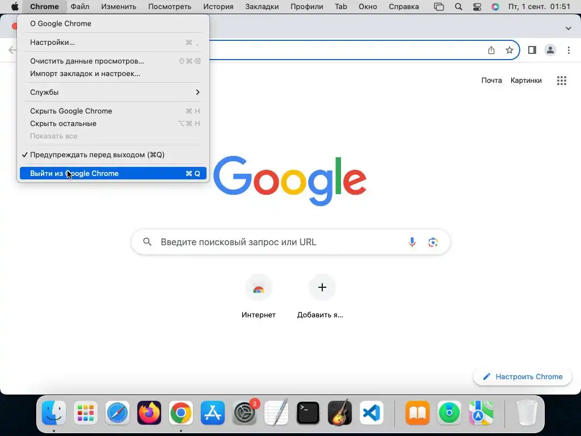Open Control Center in menu bar
The height and width of the screenshot is (436, 581).
coord(477,7)
